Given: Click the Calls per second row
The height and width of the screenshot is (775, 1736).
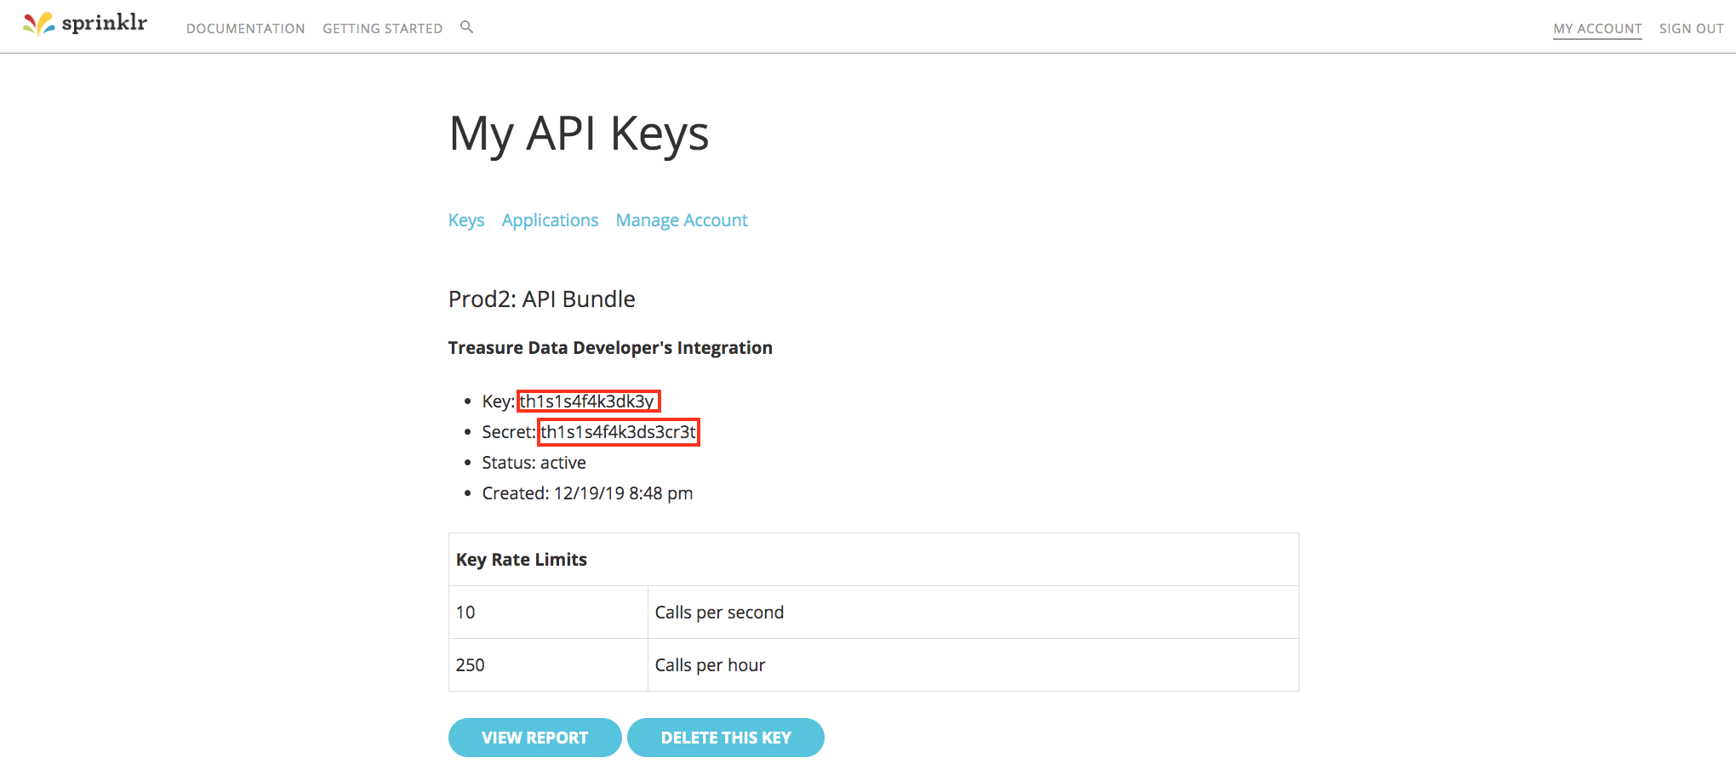Looking at the screenshot, I should pyautogui.click(x=719, y=613).
